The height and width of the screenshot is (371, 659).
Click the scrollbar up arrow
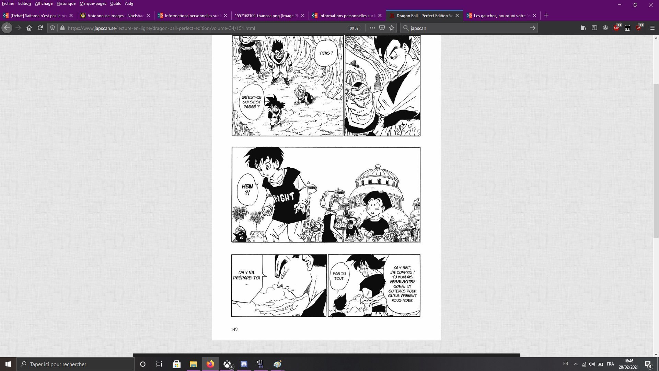[656, 38]
